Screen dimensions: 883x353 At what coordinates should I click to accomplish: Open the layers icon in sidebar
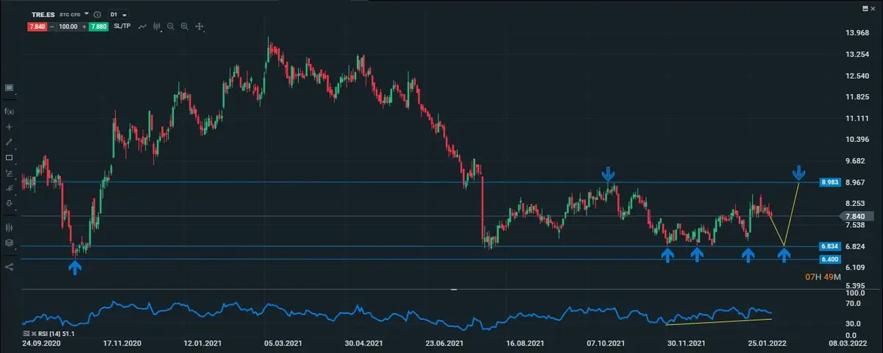9,242
